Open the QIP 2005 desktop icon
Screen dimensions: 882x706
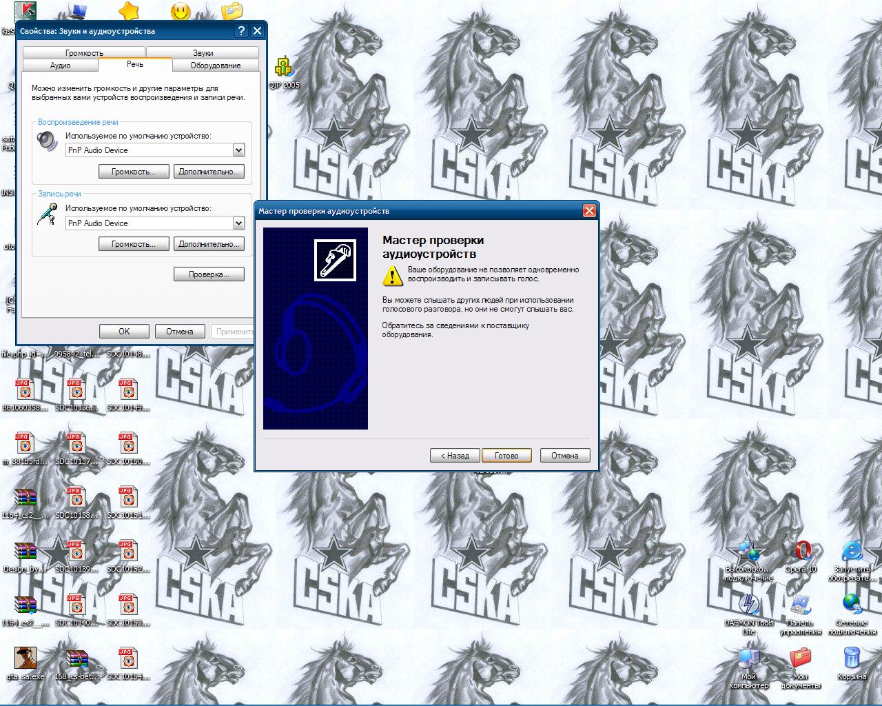(x=284, y=68)
